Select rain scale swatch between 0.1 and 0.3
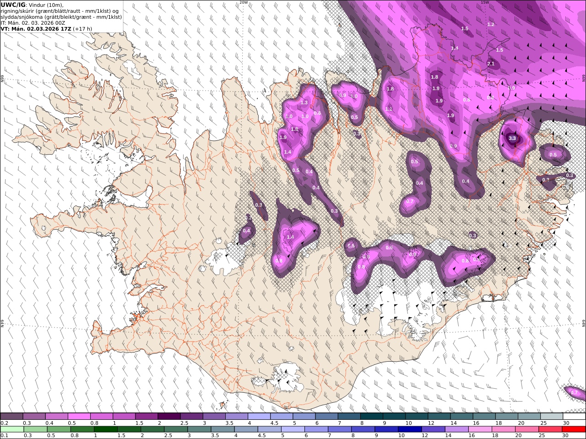 [x=12, y=429]
